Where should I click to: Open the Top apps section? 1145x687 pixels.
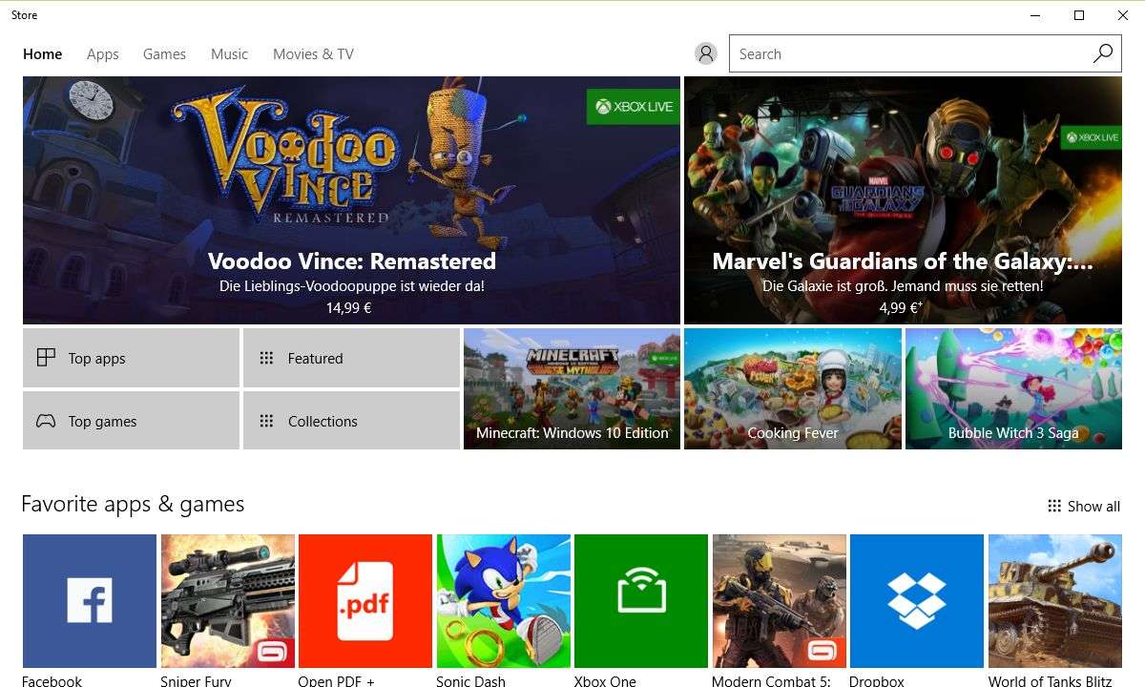click(x=131, y=358)
